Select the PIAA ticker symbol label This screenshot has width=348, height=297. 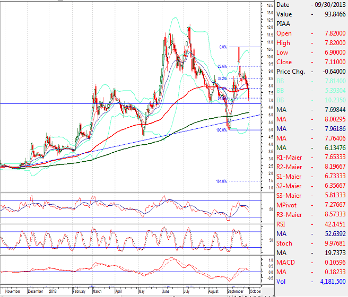[x=283, y=24]
